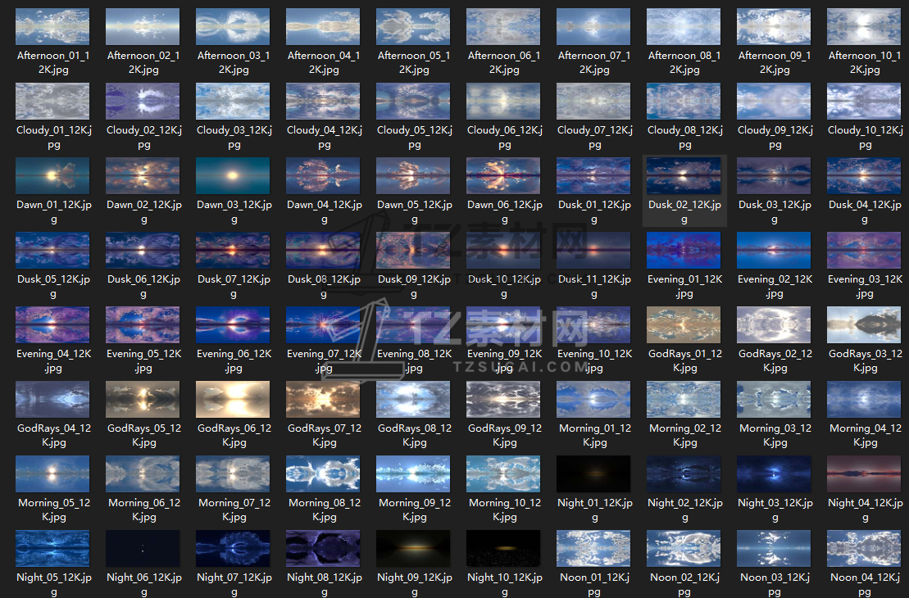909x598 pixels.
Task: Click the file name Night_07_12K.jpg
Action: click(234, 584)
